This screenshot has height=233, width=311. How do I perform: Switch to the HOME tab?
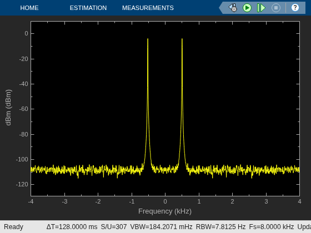(29, 8)
